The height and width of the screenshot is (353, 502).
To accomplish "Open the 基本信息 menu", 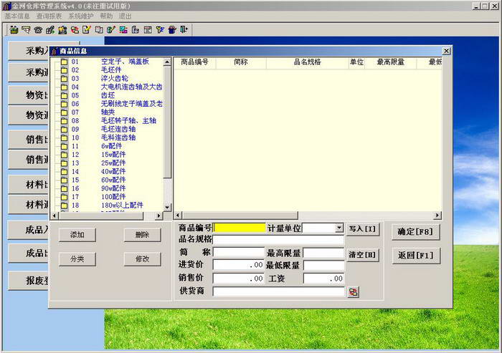I will (x=16, y=16).
